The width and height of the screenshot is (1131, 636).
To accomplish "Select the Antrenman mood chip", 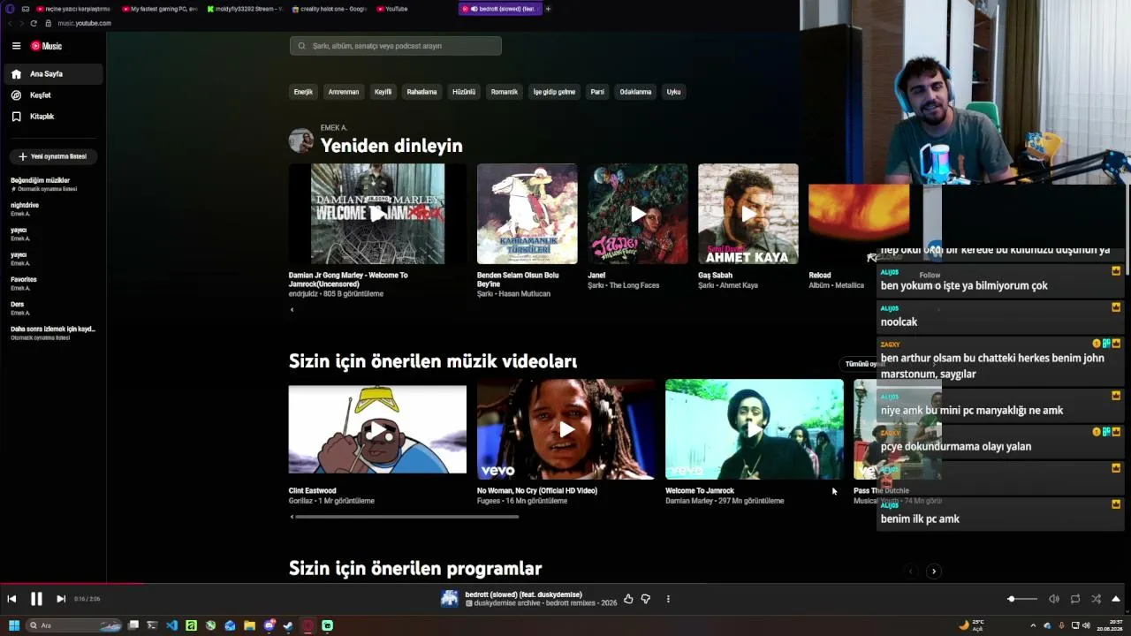I will click(x=344, y=92).
